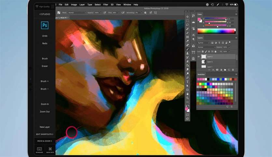Select the Horizontal Type tool
The image size is (272, 157).
(x=187, y=82)
